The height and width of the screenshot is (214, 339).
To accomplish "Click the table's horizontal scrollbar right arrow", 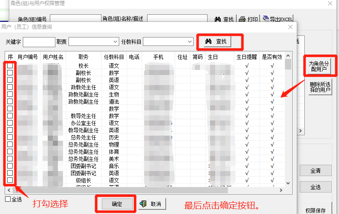I will click(281, 190).
